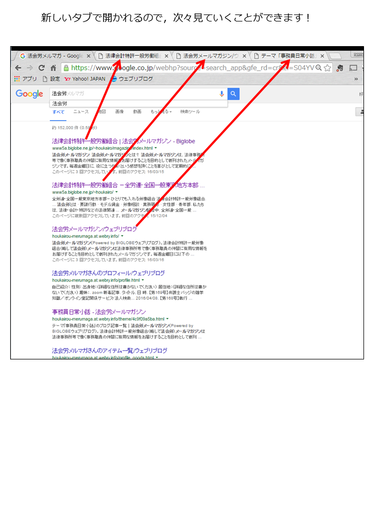
Task: Switch to the テーマ「事務員日常小話」 browser tab
Action: pos(289,56)
